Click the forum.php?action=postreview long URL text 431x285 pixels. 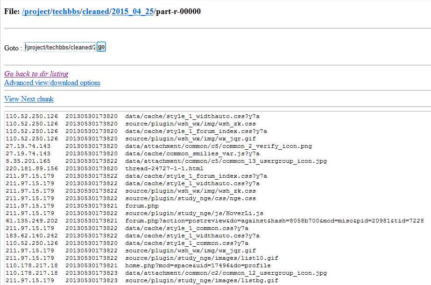(274, 221)
